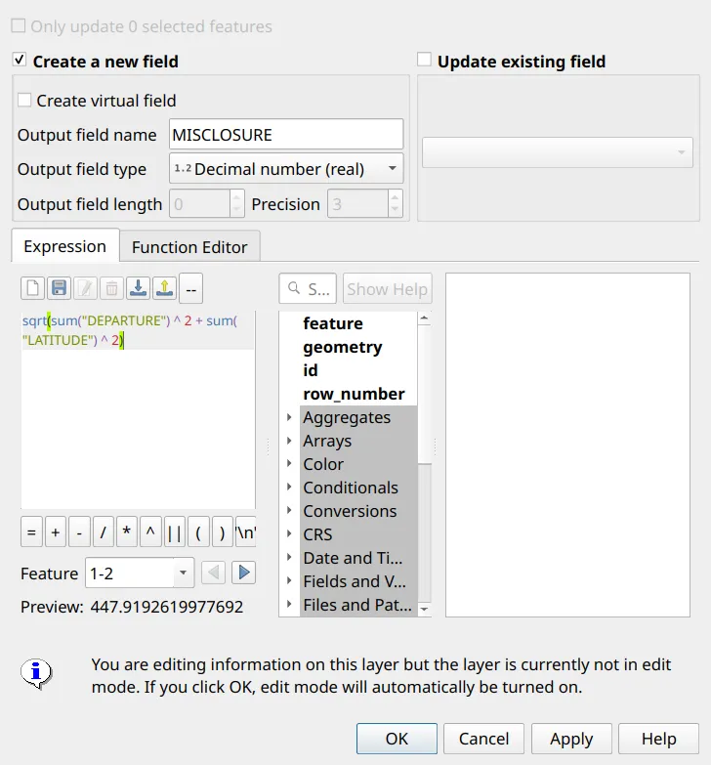Insert the equals operator
The height and width of the screenshot is (765, 711).
(x=31, y=531)
